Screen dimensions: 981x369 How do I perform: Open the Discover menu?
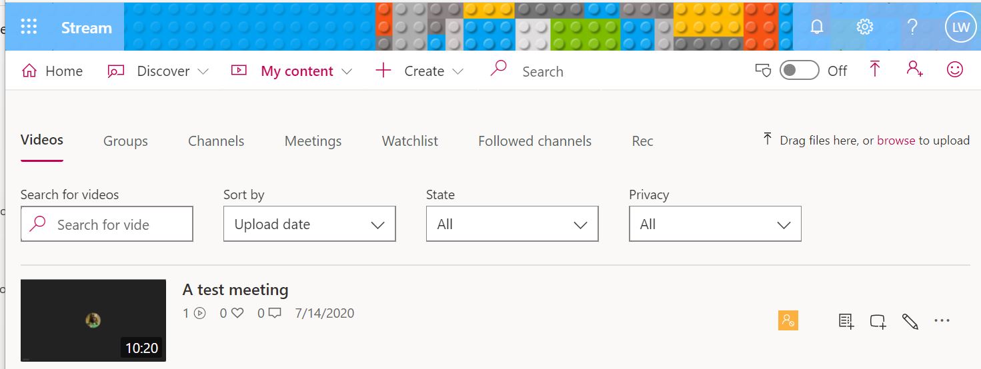click(158, 71)
